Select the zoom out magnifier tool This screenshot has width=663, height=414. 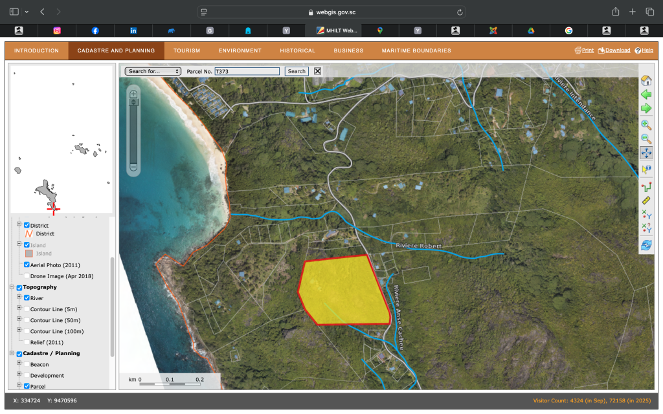646,138
